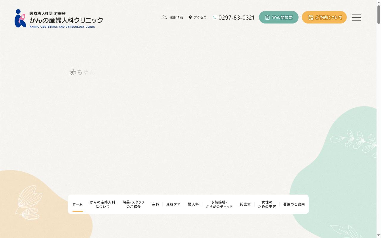Click the かんの産婦人科クリニック title text
This screenshot has height=238, width=381.
[x=66, y=20]
